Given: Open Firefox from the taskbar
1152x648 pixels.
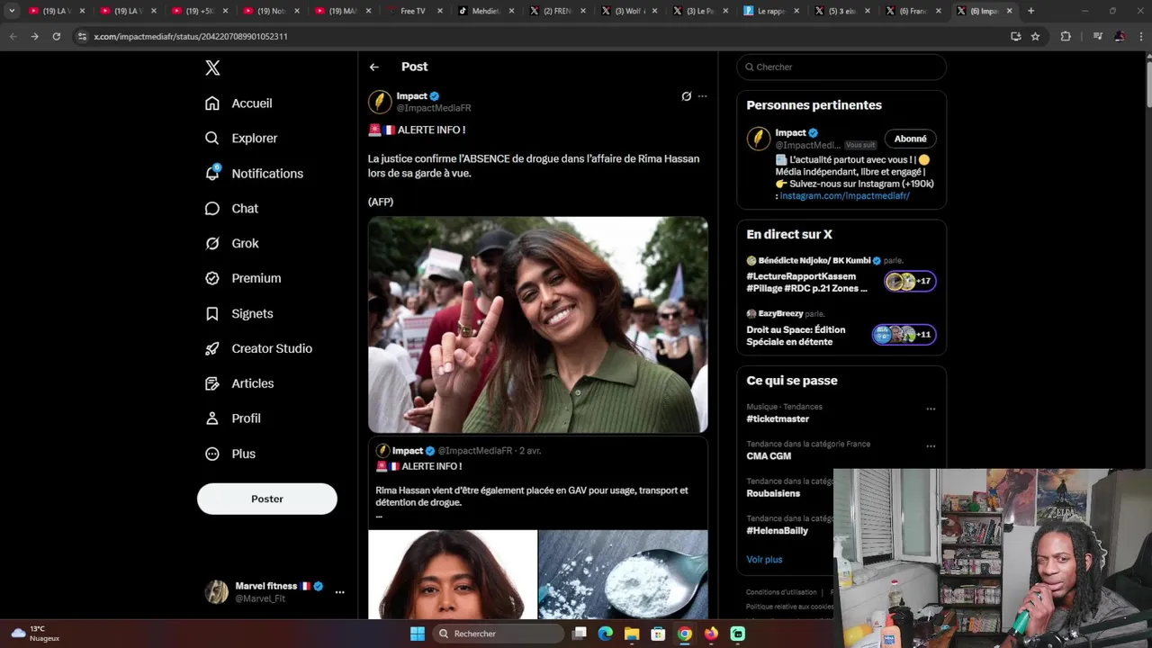Looking at the screenshot, I should click(711, 634).
